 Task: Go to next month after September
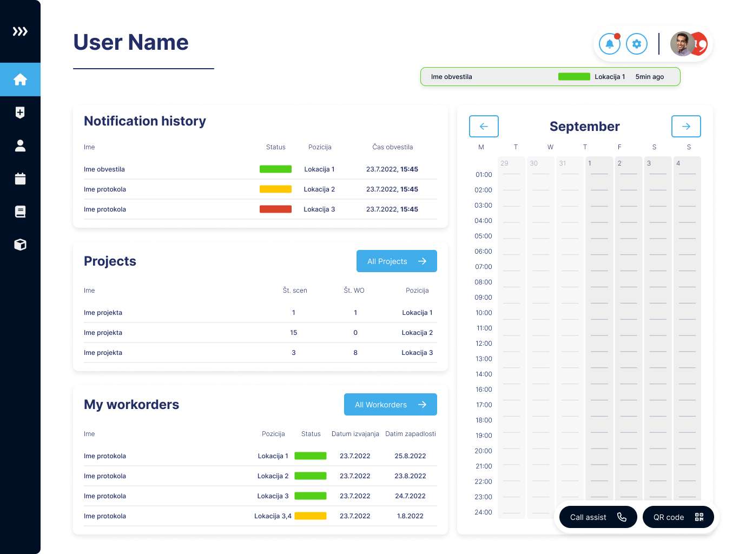[686, 126]
